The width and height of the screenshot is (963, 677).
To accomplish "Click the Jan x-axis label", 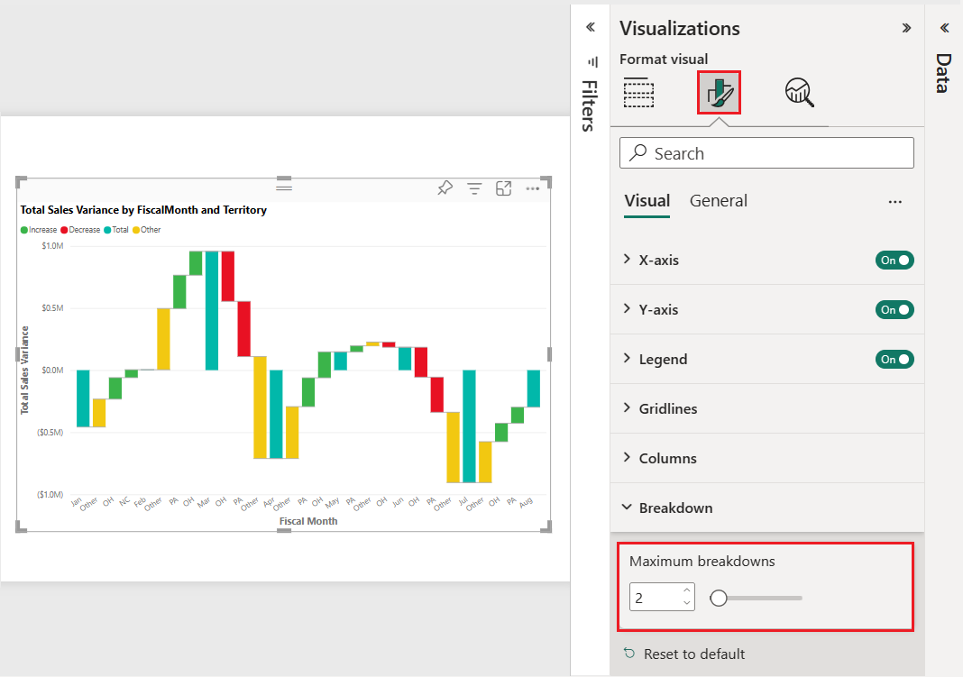I will (x=76, y=502).
